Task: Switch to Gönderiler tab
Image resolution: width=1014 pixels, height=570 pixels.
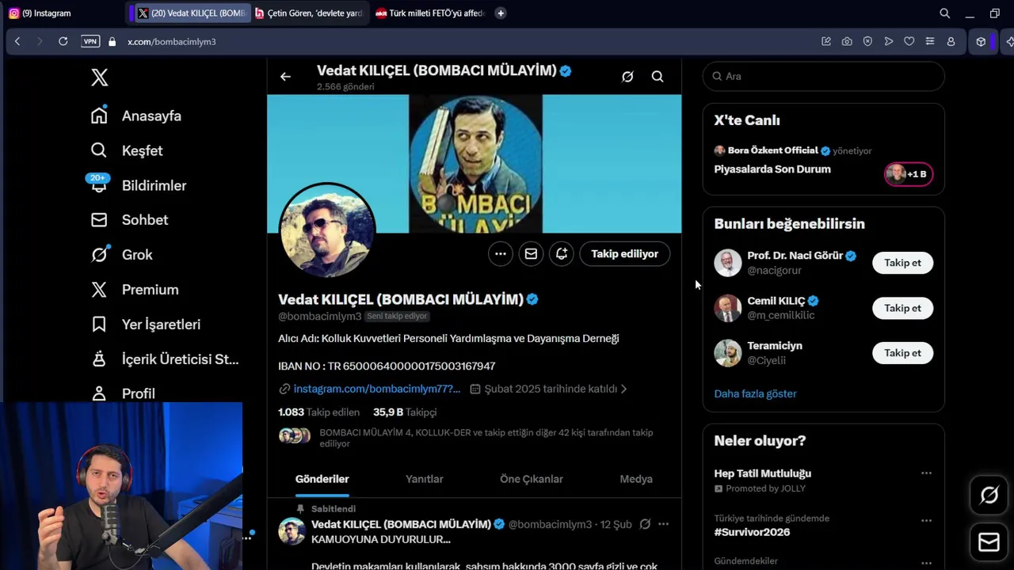Action: [322, 479]
